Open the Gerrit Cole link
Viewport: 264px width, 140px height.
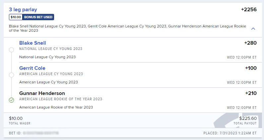(32, 68)
